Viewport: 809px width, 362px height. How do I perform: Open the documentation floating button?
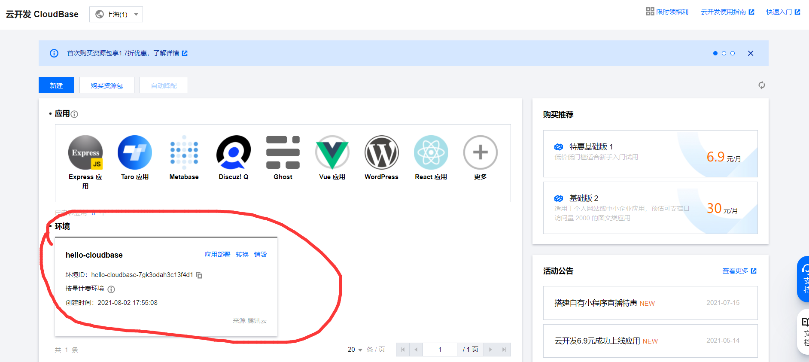tap(803, 332)
